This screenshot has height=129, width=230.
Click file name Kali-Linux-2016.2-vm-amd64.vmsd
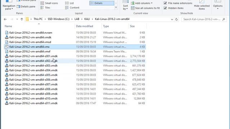30,42
